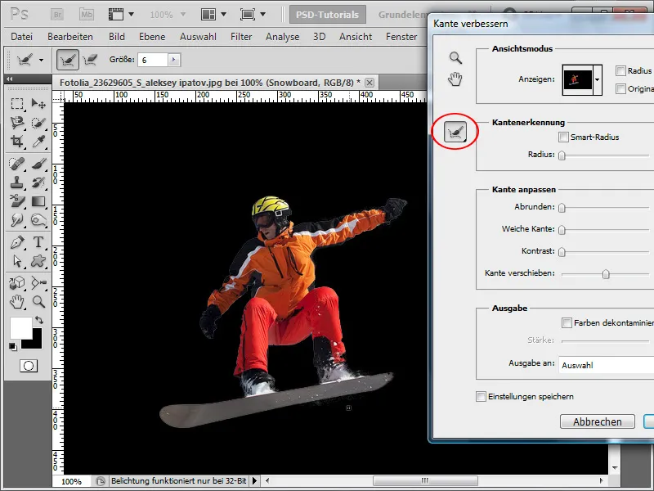Select the Dodge tool
The width and height of the screenshot is (654, 491).
[17, 220]
